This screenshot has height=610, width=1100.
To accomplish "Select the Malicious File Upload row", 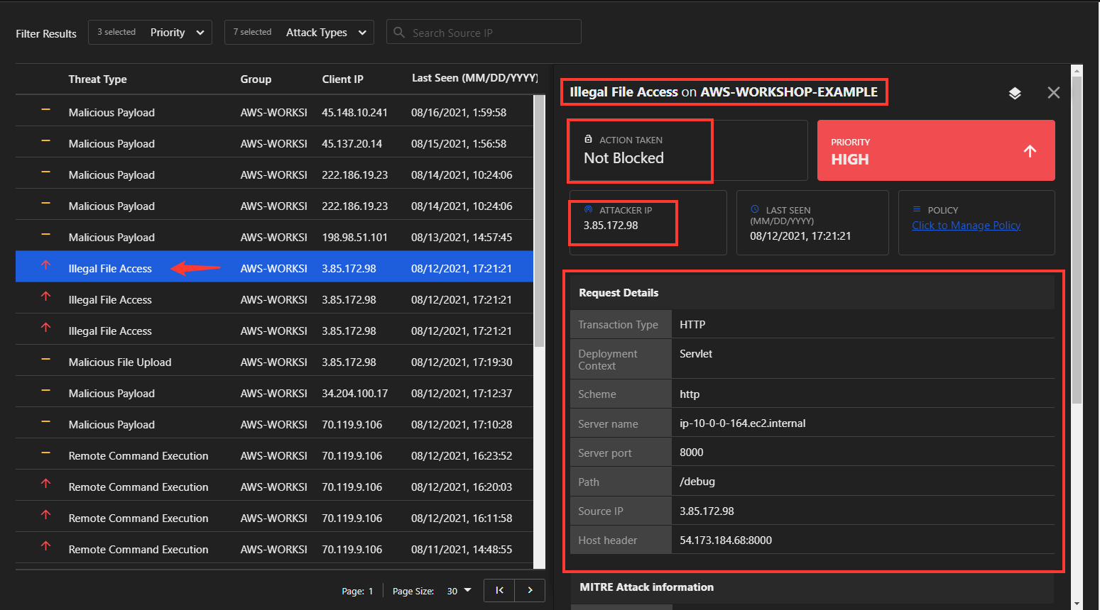I will pyautogui.click(x=274, y=362).
